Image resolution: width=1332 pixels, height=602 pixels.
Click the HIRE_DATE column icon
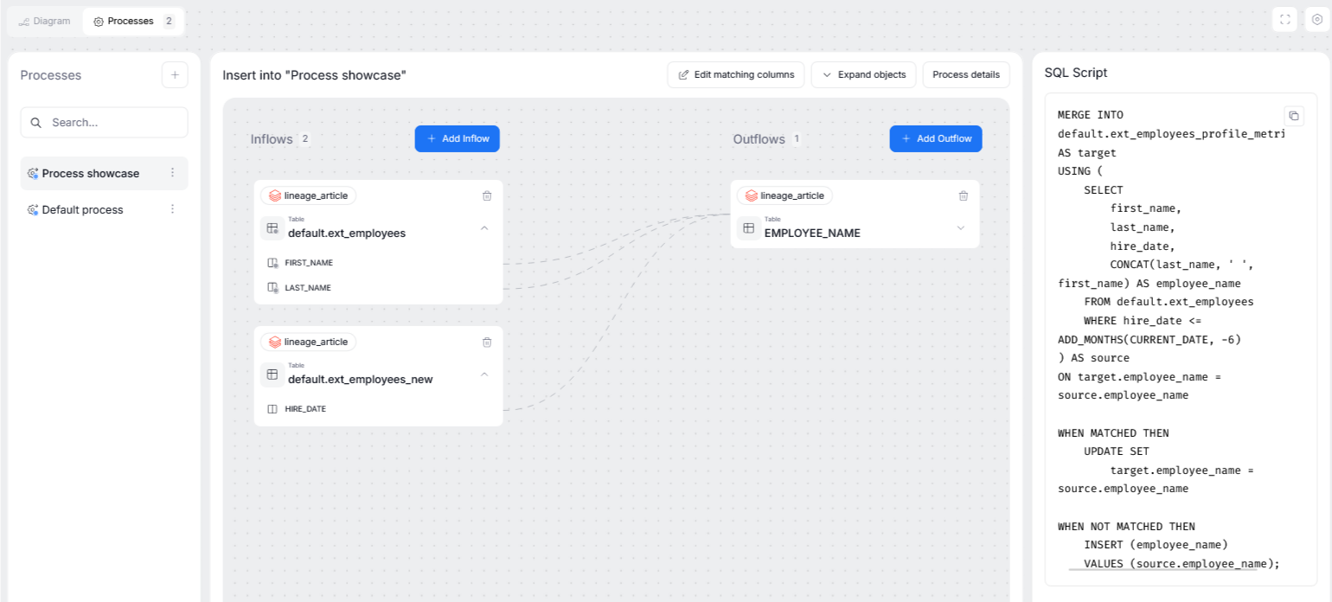[x=272, y=408]
